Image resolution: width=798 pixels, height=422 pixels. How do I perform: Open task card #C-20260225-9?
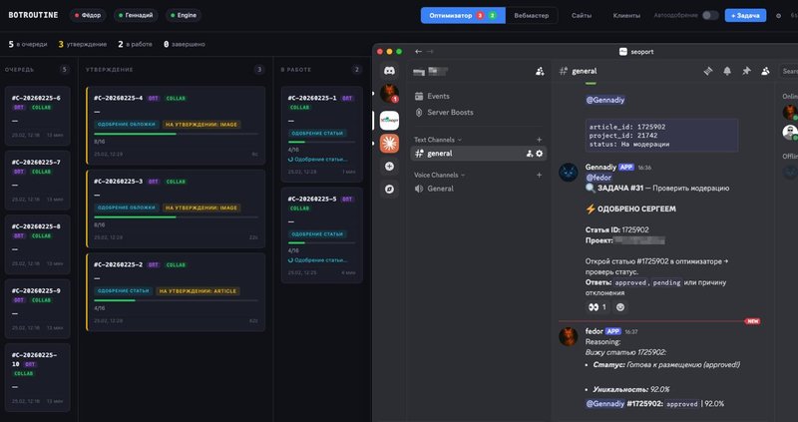point(37,309)
